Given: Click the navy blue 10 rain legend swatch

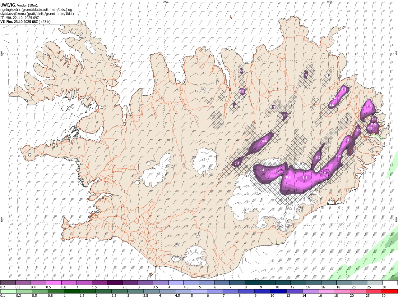Looking at the screenshot, I should click(x=278, y=291).
